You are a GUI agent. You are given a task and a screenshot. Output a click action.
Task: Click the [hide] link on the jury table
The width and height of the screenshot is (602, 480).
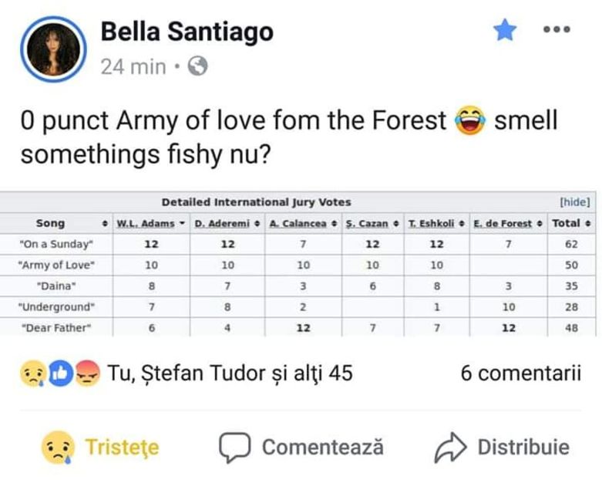[x=574, y=202]
